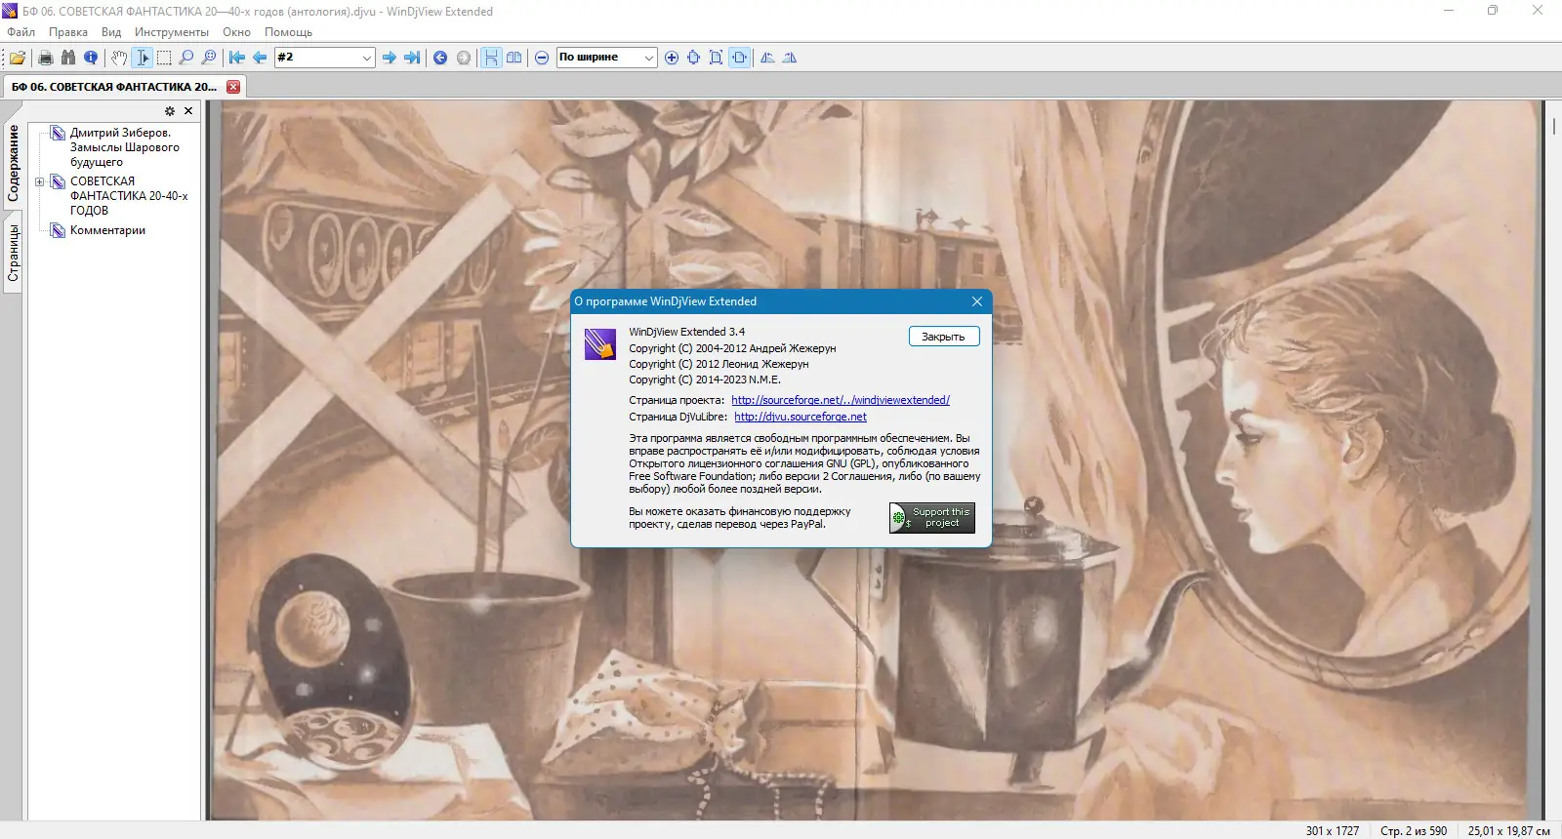Open the Вид menu
Image resolution: width=1562 pixels, height=839 pixels.
tap(111, 32)
